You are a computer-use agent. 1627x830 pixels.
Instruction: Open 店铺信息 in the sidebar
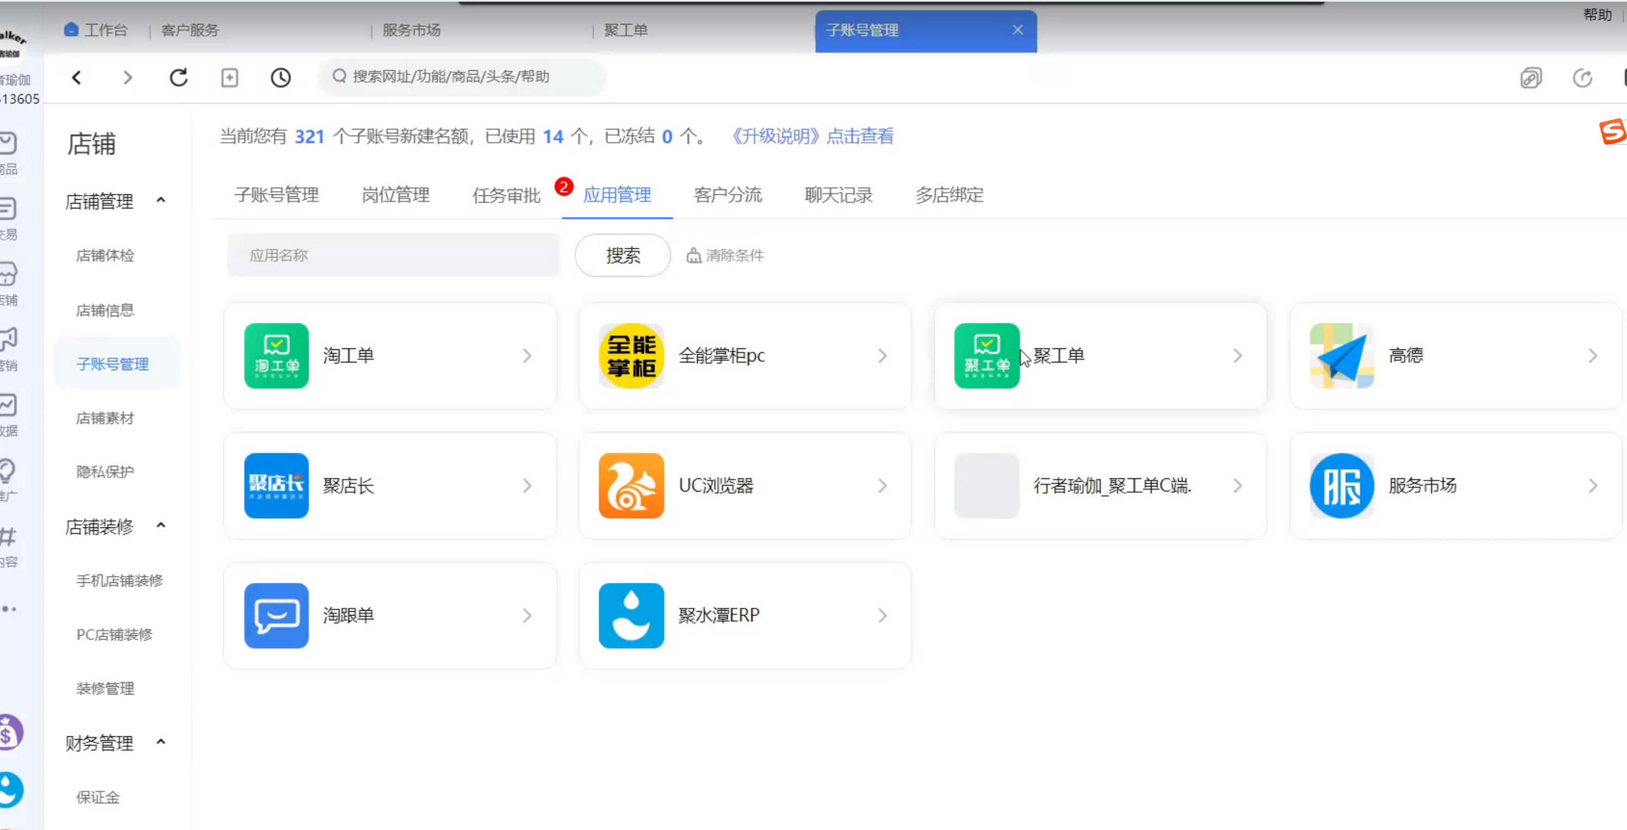[105, 310]
